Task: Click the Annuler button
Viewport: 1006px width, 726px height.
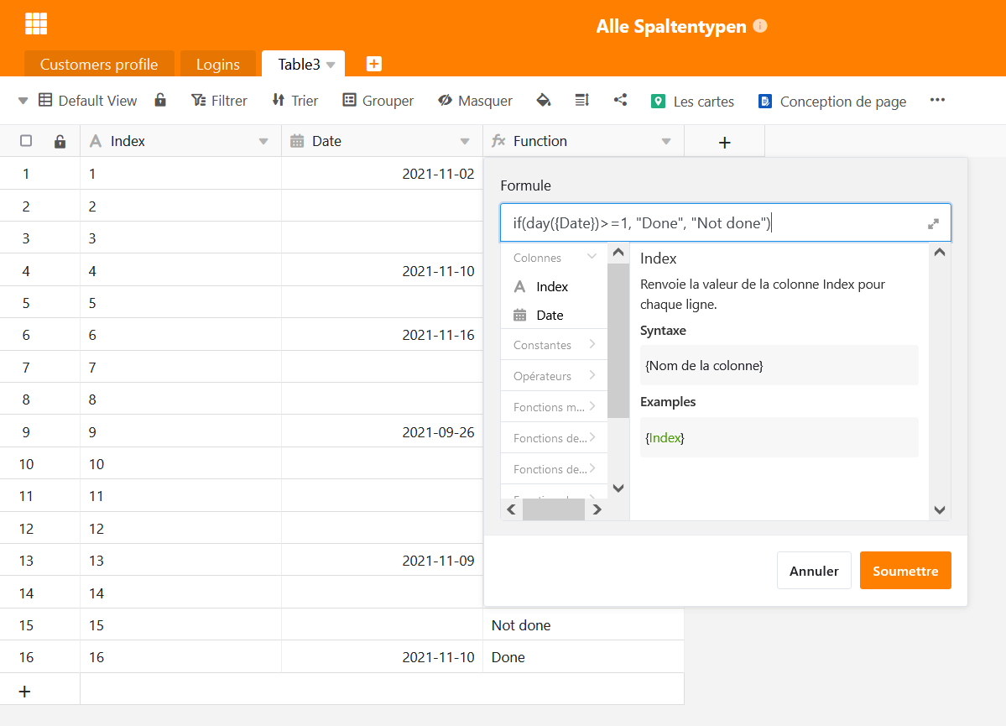Action: (814, 571)
